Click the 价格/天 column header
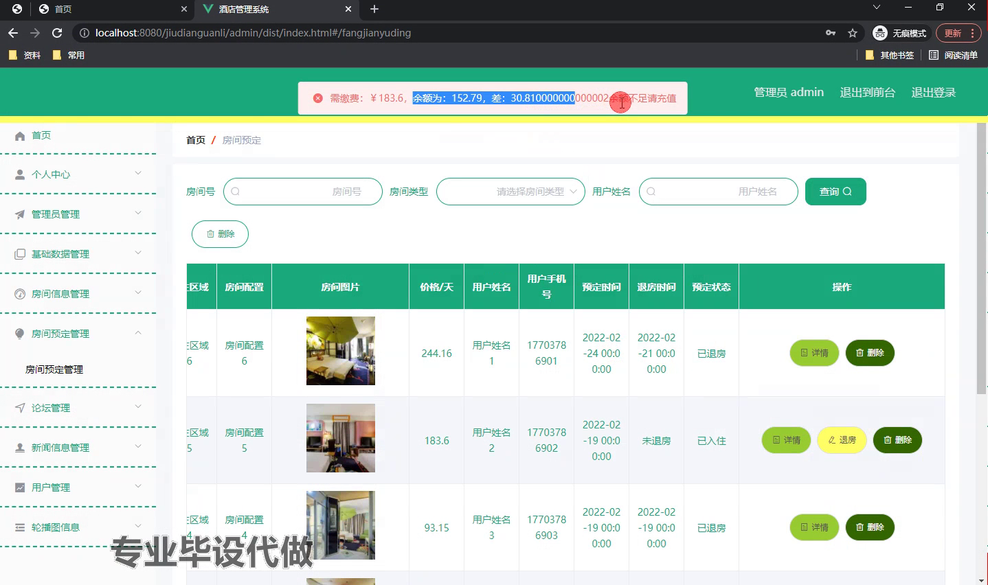The width and height of the screenshot is (988, 585). click(437, 287)
